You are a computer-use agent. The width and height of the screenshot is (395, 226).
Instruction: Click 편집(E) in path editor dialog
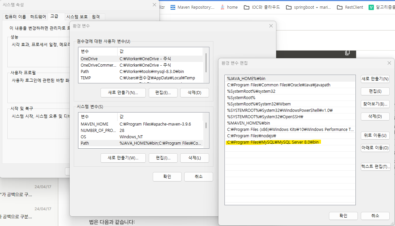(375, 91)
